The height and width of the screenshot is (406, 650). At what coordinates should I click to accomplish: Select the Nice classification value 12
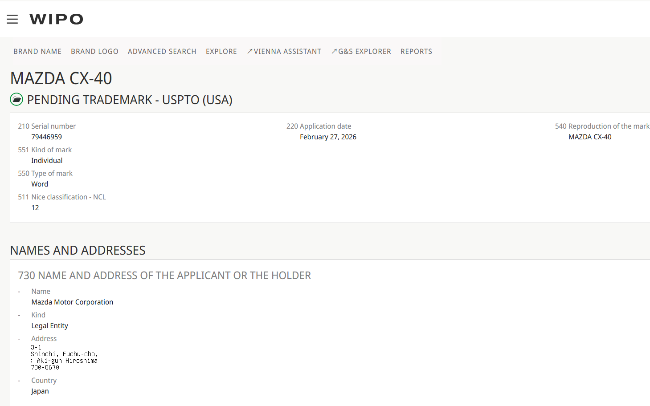35,208
